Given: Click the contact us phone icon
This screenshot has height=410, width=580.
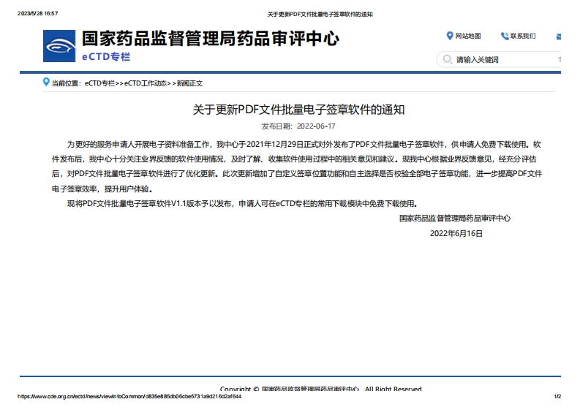Looking at the screenshot, I should click(505, 36).
